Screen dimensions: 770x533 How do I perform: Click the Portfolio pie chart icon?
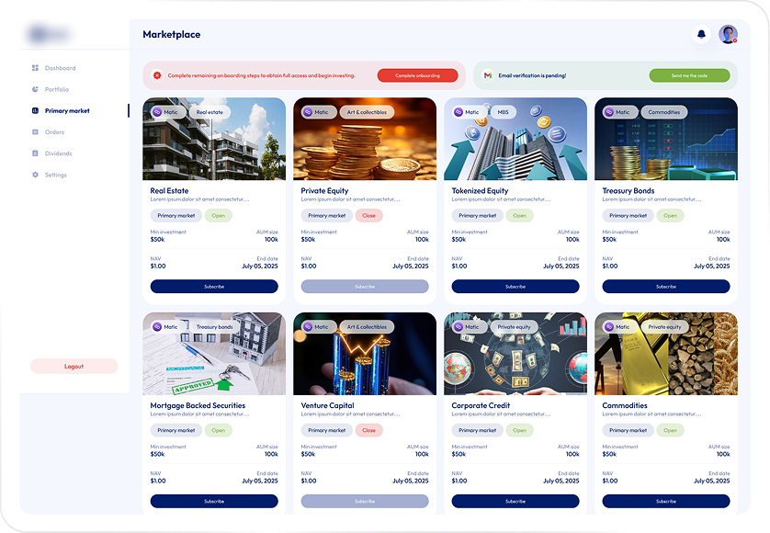tap(35, 89)
